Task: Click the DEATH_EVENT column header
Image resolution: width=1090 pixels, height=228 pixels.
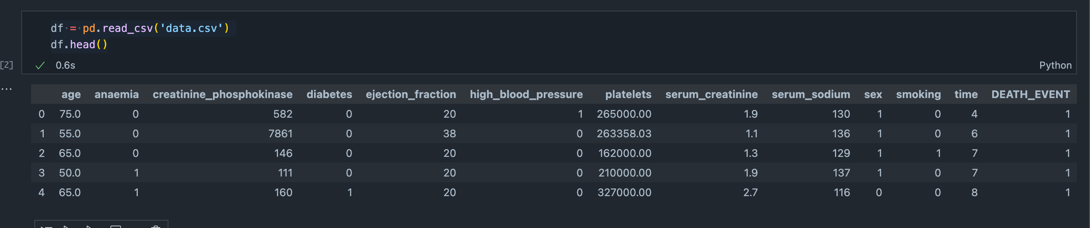Action: point(1030,94)
